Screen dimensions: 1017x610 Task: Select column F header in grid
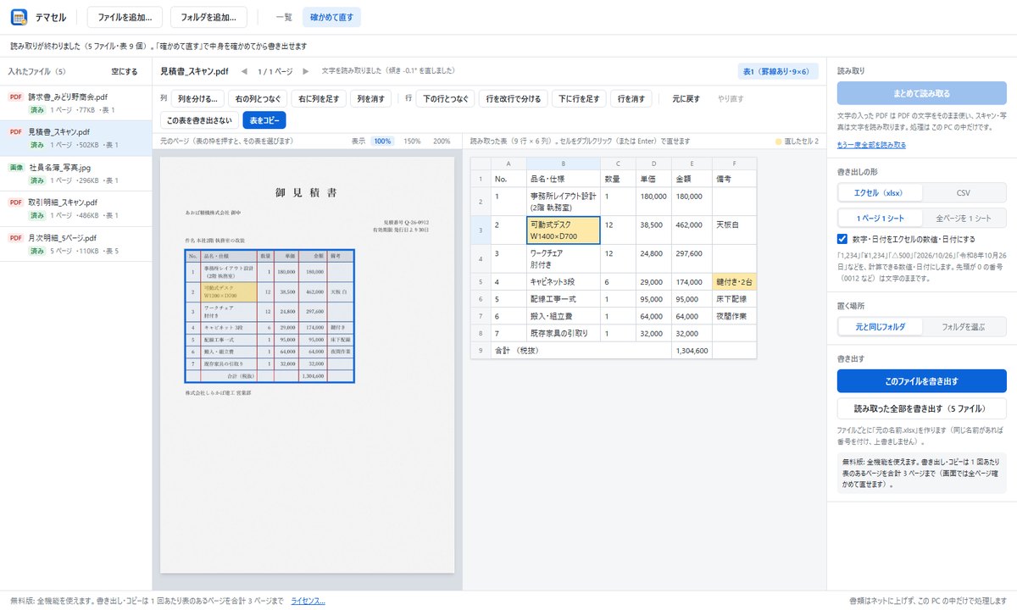coord(734,164)
